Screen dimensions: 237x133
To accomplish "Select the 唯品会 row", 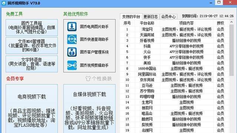I will pyautogui.click(x=174, y=113).
